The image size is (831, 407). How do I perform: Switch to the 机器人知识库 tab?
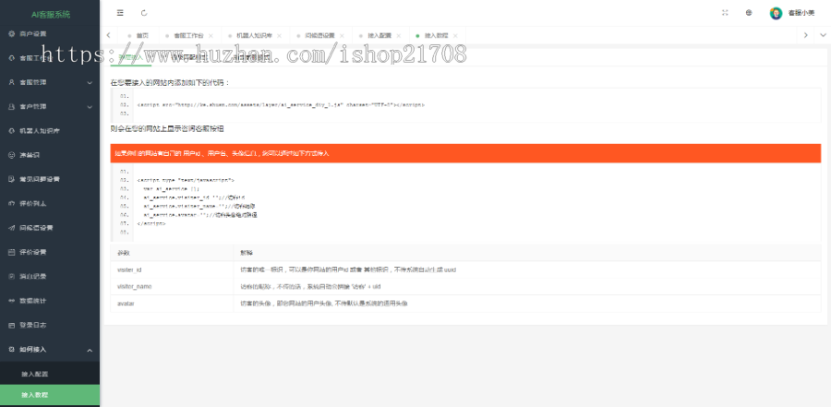(255, 35)
